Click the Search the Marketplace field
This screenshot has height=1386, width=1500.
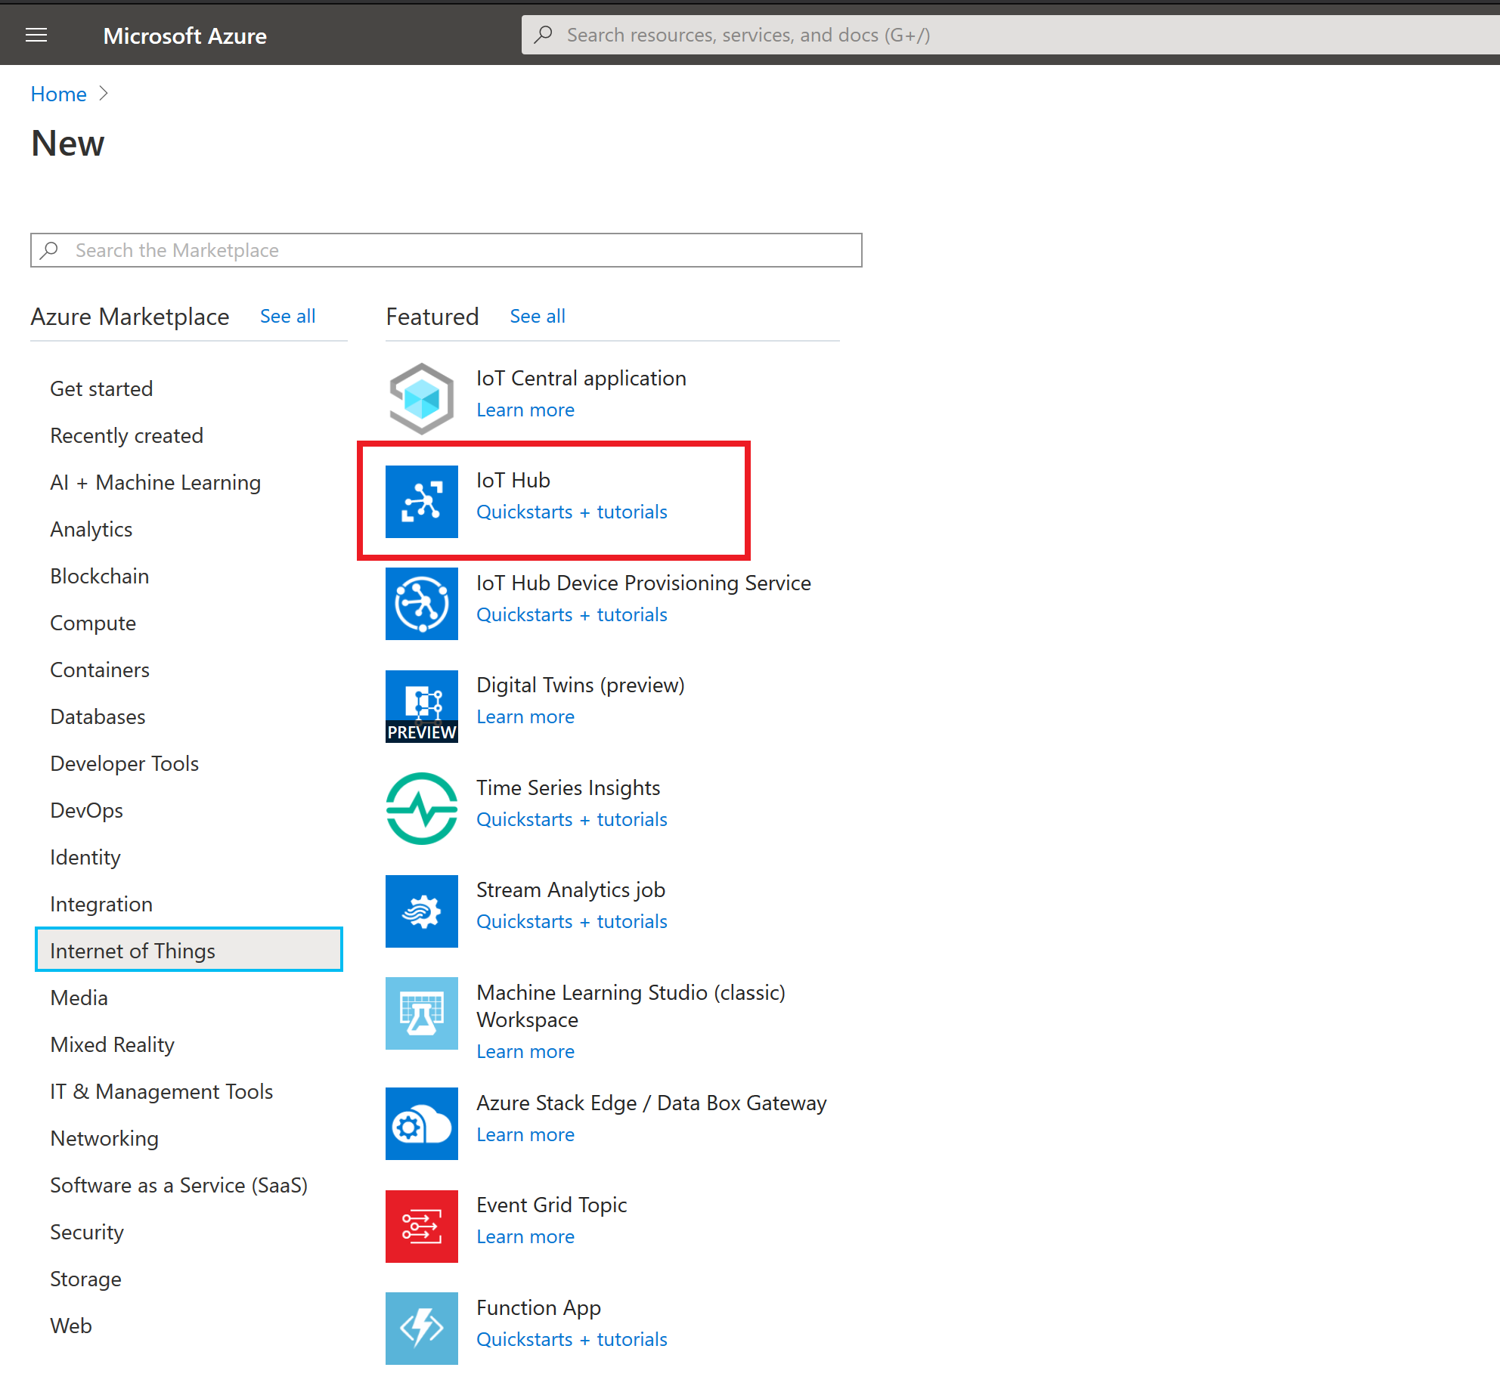pyautogui.click(x=446, y=250)
